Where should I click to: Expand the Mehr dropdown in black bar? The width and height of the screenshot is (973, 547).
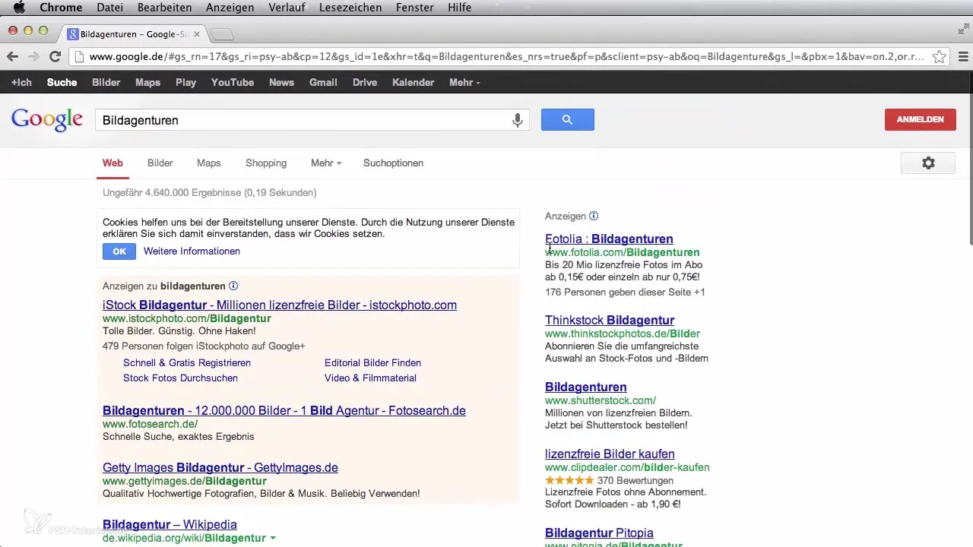pyautogui.click(x=464, y=82)
